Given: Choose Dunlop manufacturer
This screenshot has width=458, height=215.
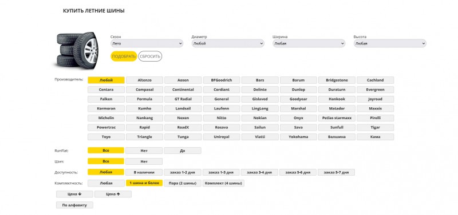Looking at the screenshot, I should click(298, 90).
